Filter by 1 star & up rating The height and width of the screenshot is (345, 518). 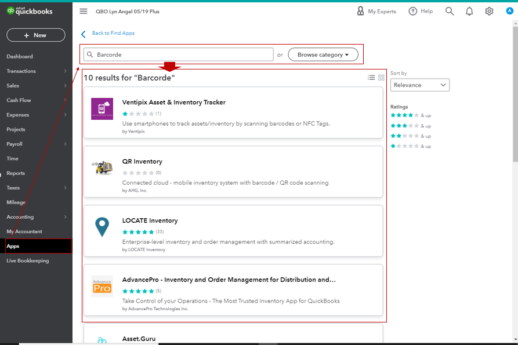(411, 146)
